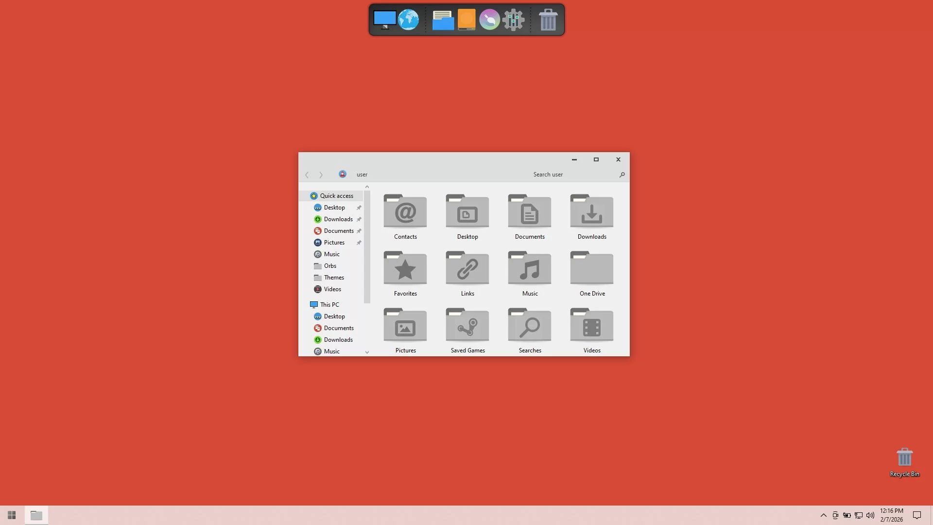The width and height of the screenshot is (933, 525).
Task: Open the disc icon in top dock
Action: tap(489, 20)
